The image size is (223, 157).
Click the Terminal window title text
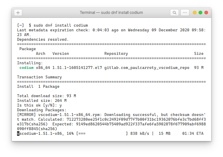(x=111, y=12)
